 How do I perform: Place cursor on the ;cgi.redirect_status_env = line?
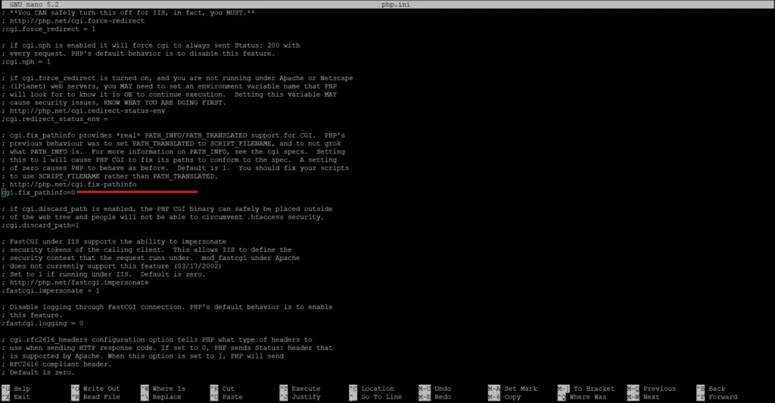pyautogui.click(x=54, y=119)
